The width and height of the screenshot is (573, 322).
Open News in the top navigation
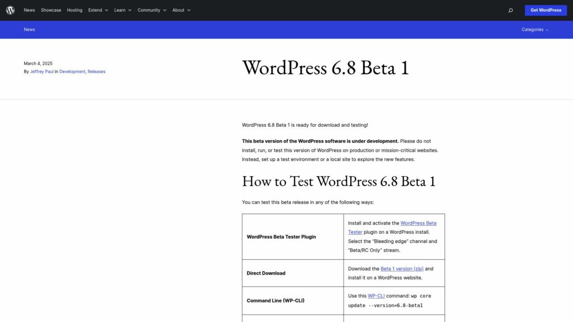pos(29,10)
